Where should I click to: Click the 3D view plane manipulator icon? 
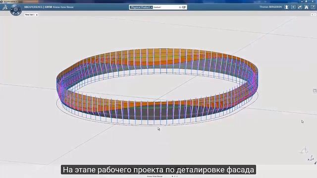304,150
